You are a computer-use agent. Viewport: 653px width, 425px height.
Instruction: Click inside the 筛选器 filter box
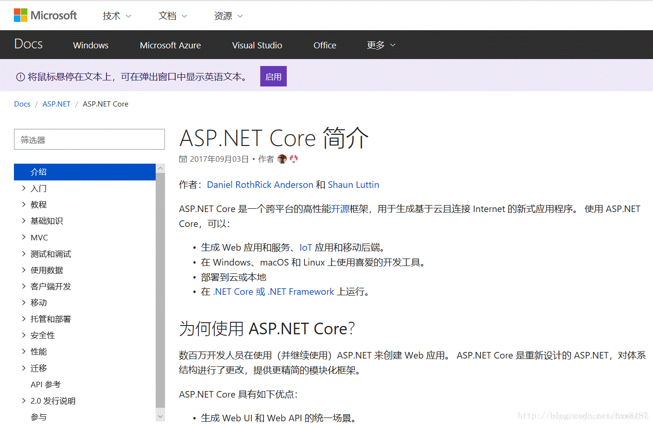click(89, 139)
